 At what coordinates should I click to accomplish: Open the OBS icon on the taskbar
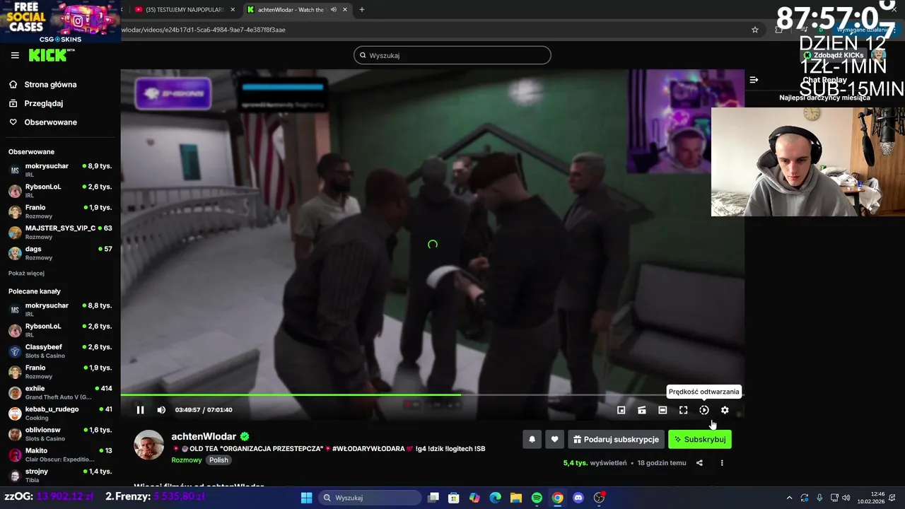[x=599, y=498]
